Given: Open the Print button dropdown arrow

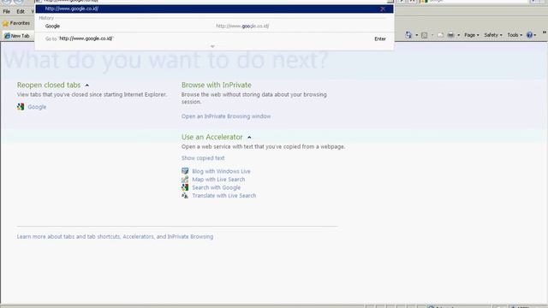Looking at the screenshot, I should click(459, 35).
